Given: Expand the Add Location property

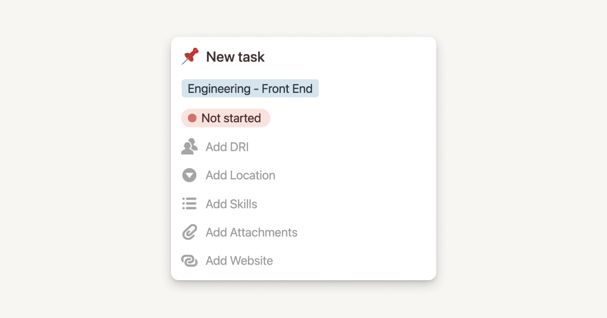Looking at the screenshot, I should pos(240,175).
